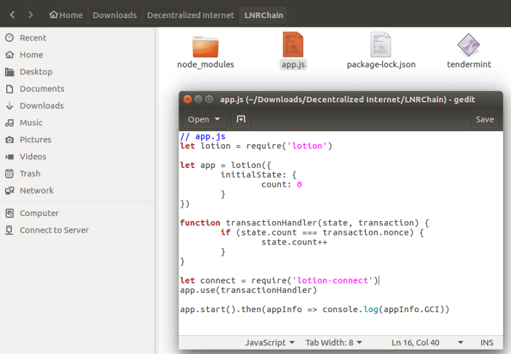The width and height of the screenshot is (511, 354).
Task: Click the package-lock.json file name label
Action: point(381,64)
